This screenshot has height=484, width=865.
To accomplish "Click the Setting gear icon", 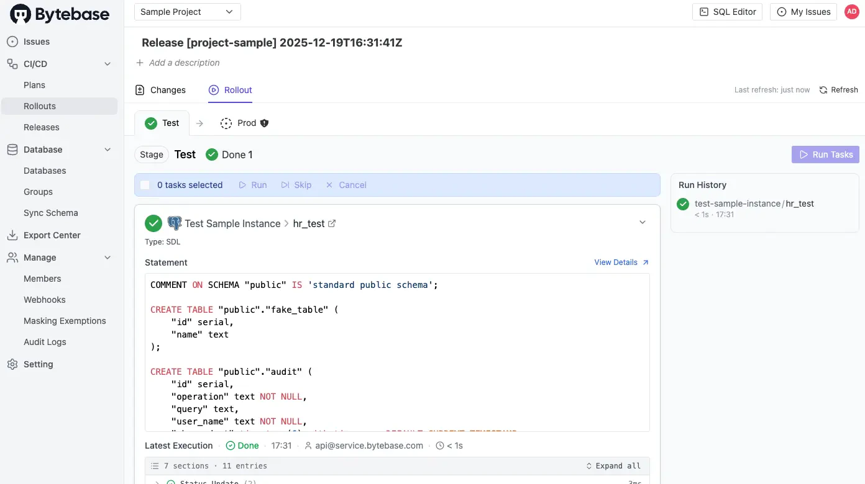I will tap(12, 364).
